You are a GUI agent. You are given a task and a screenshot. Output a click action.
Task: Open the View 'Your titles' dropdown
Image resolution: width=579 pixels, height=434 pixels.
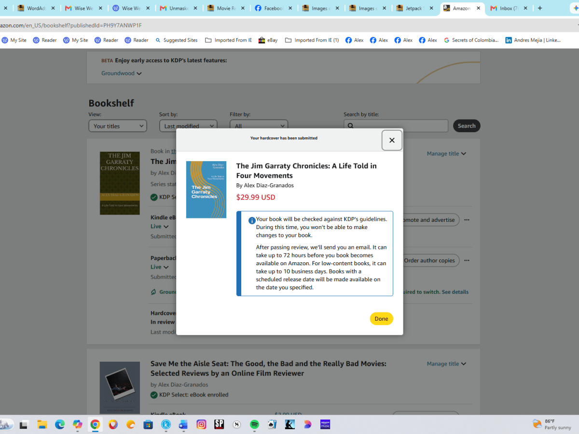[x=118, y=126]
